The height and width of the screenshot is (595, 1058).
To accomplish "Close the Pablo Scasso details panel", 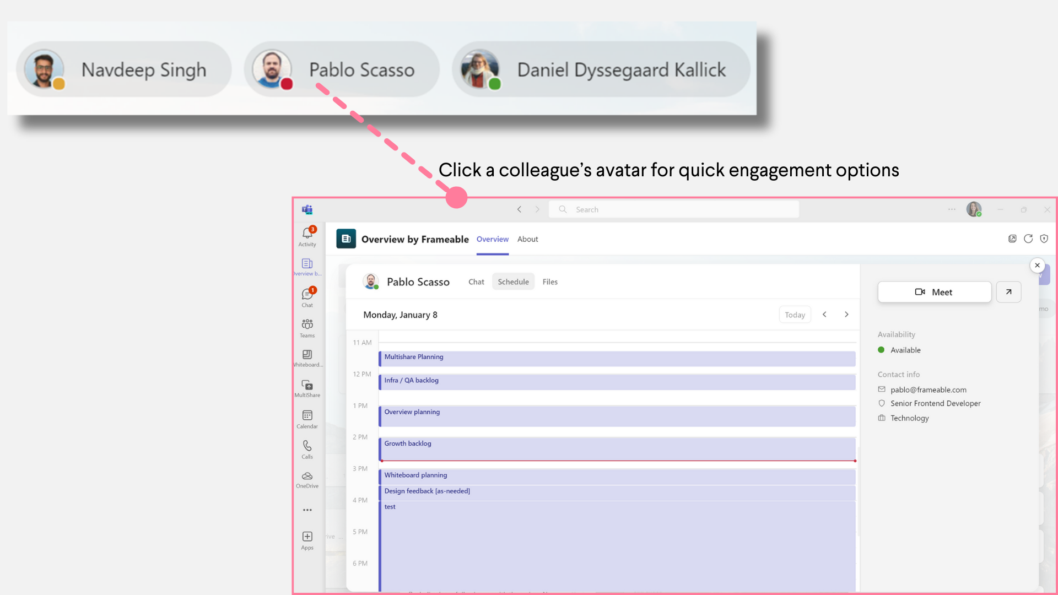I will 1037,266.
